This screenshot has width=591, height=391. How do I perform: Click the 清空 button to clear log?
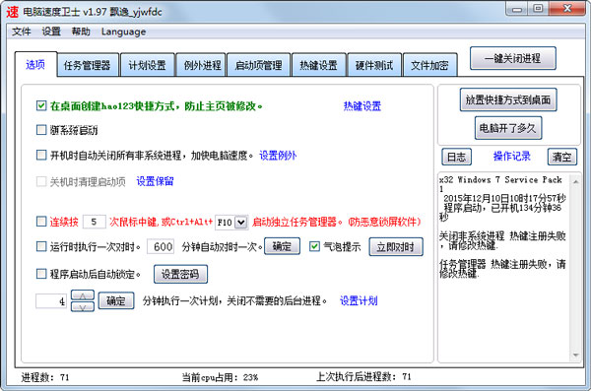pyautogui.click(x=562, y=157)
